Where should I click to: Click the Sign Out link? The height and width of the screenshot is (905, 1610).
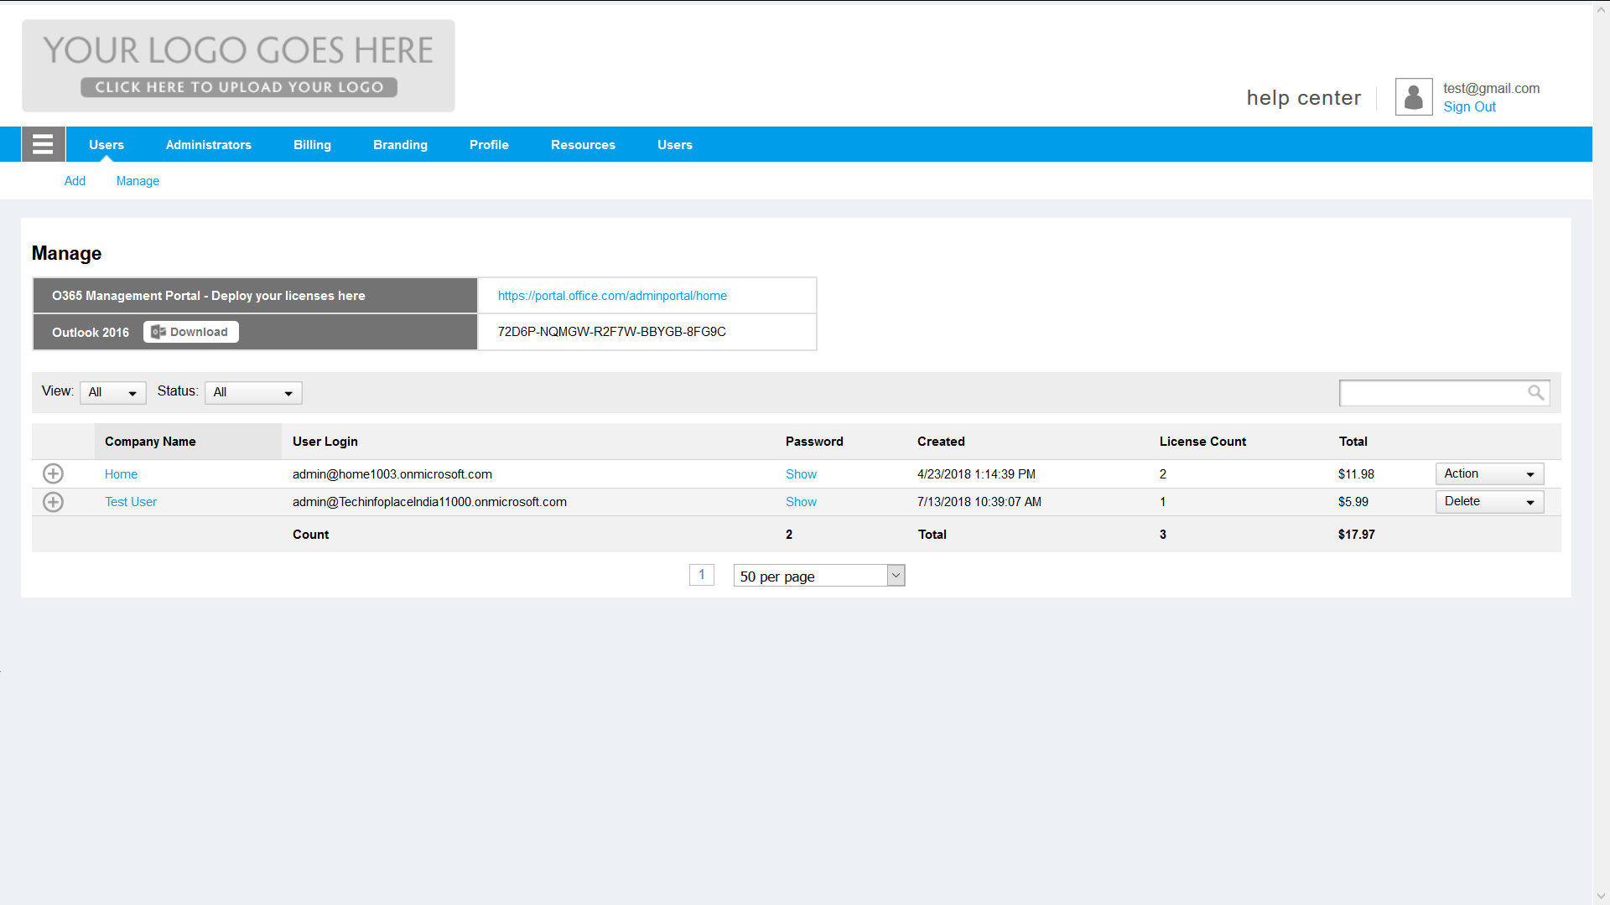1469,107
